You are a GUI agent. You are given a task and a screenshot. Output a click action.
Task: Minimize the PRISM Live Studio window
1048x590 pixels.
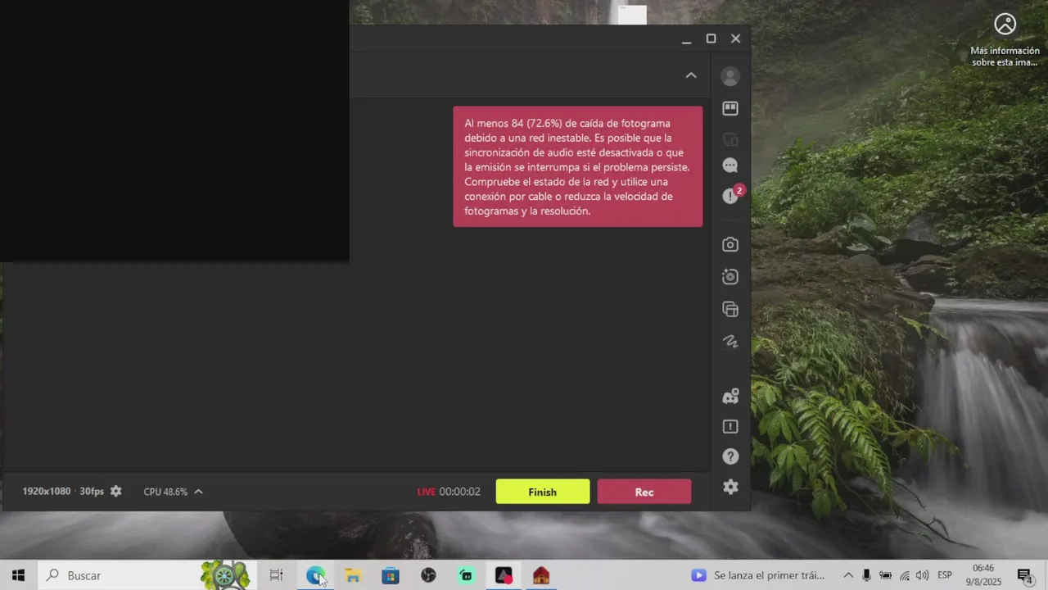[x=686, y=39]
